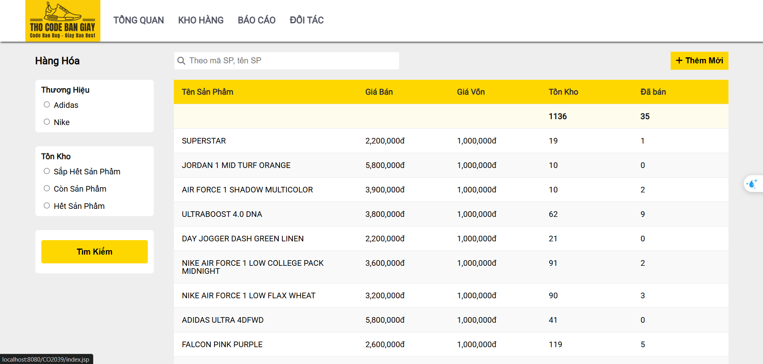Choose the Còn Sản Phẩm stock filter
Image resolution: width=763 pixels, height=364 pixels.
point(47,188)
